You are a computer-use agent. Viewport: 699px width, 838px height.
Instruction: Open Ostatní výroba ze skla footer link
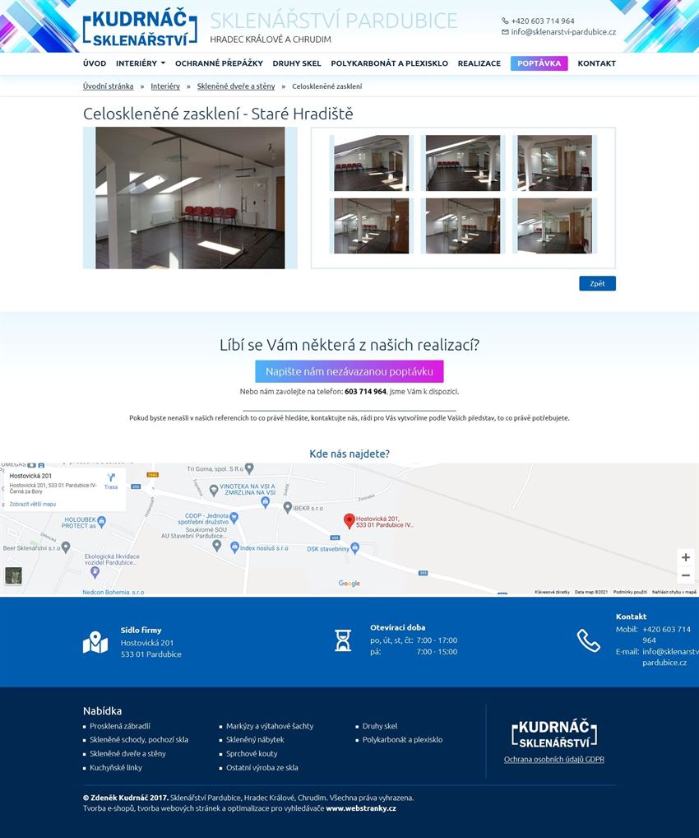pos(262,767)
